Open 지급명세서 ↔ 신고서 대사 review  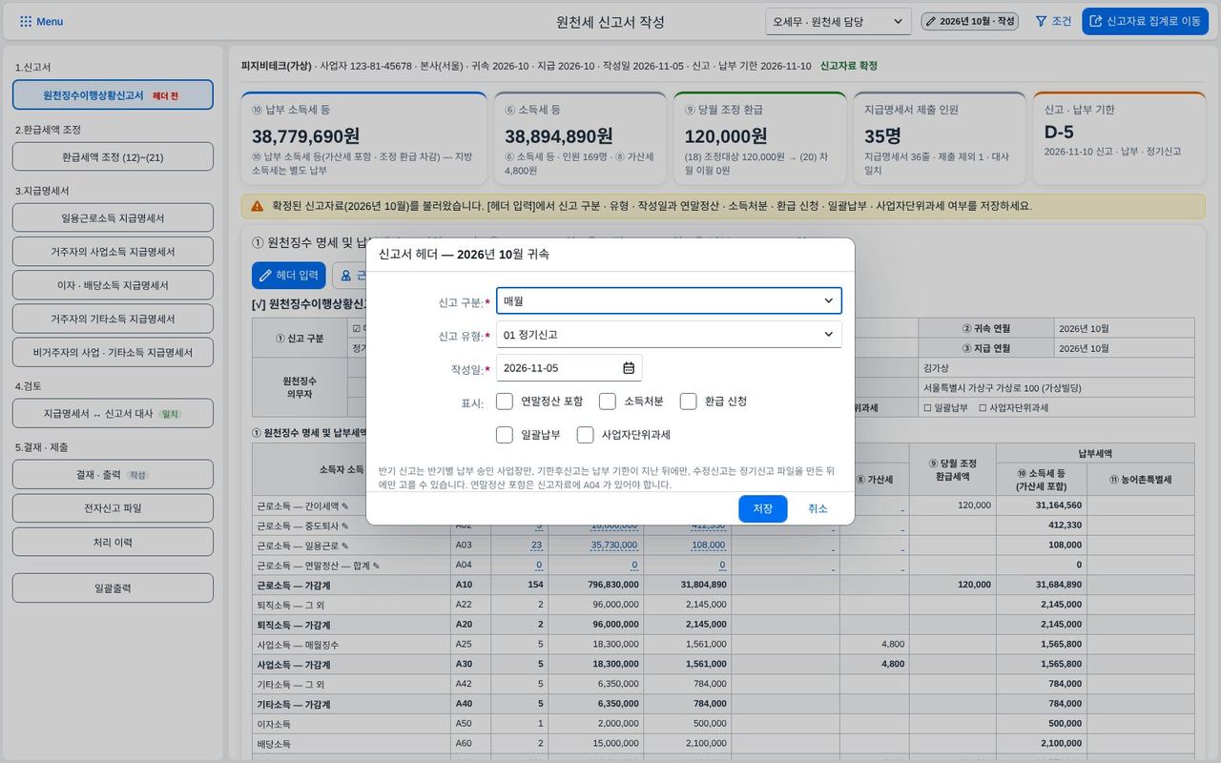[x=113, y=414]
